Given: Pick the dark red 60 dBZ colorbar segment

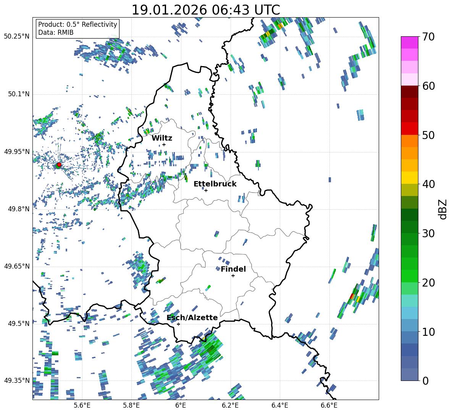Looking at the screenshot, I should point(409,92).
